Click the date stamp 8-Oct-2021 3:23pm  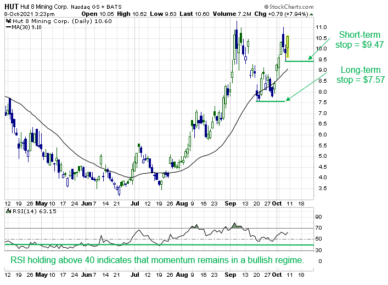(x=29, y=14)
